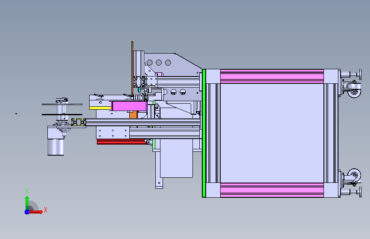Select the green vertical plate on the cabinet
The image size is (370, 239).
click(204, 133)
